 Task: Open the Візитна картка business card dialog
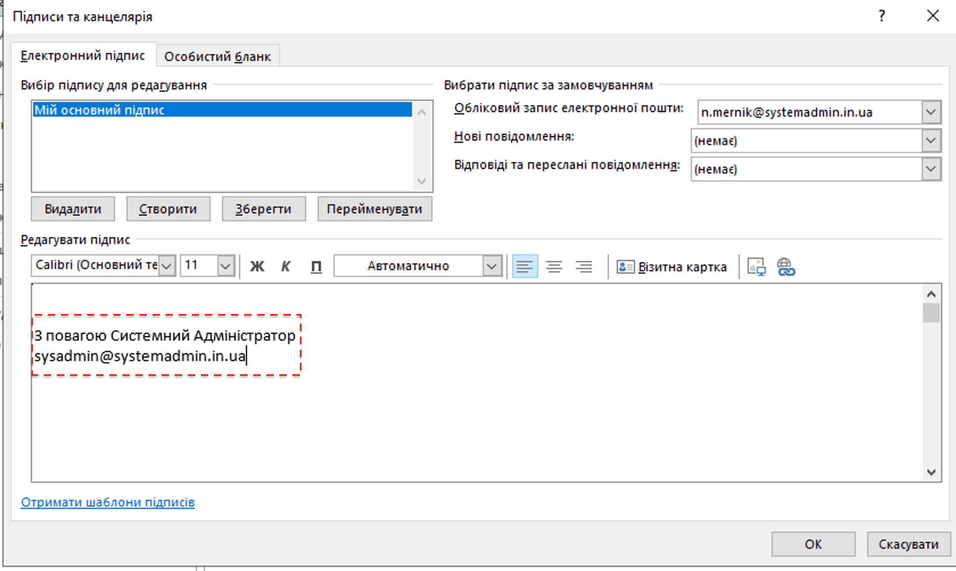pos(672,267)
